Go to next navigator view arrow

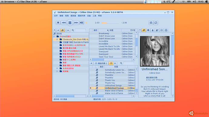[x=68, y=30]
